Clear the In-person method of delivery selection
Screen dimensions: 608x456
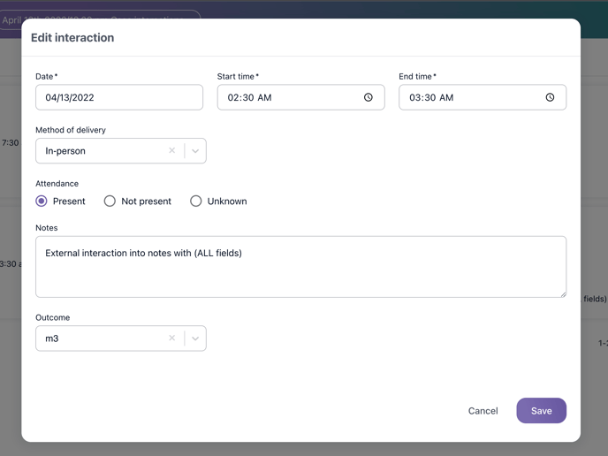[x=172, y=151]
